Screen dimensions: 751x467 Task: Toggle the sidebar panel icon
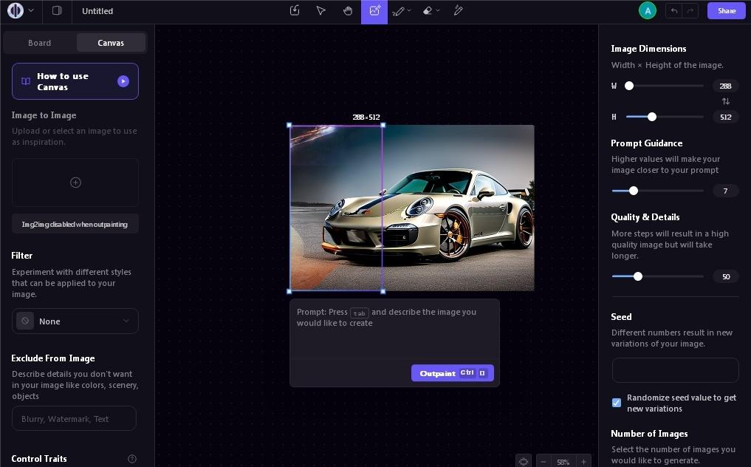click(x=57, y=11)
